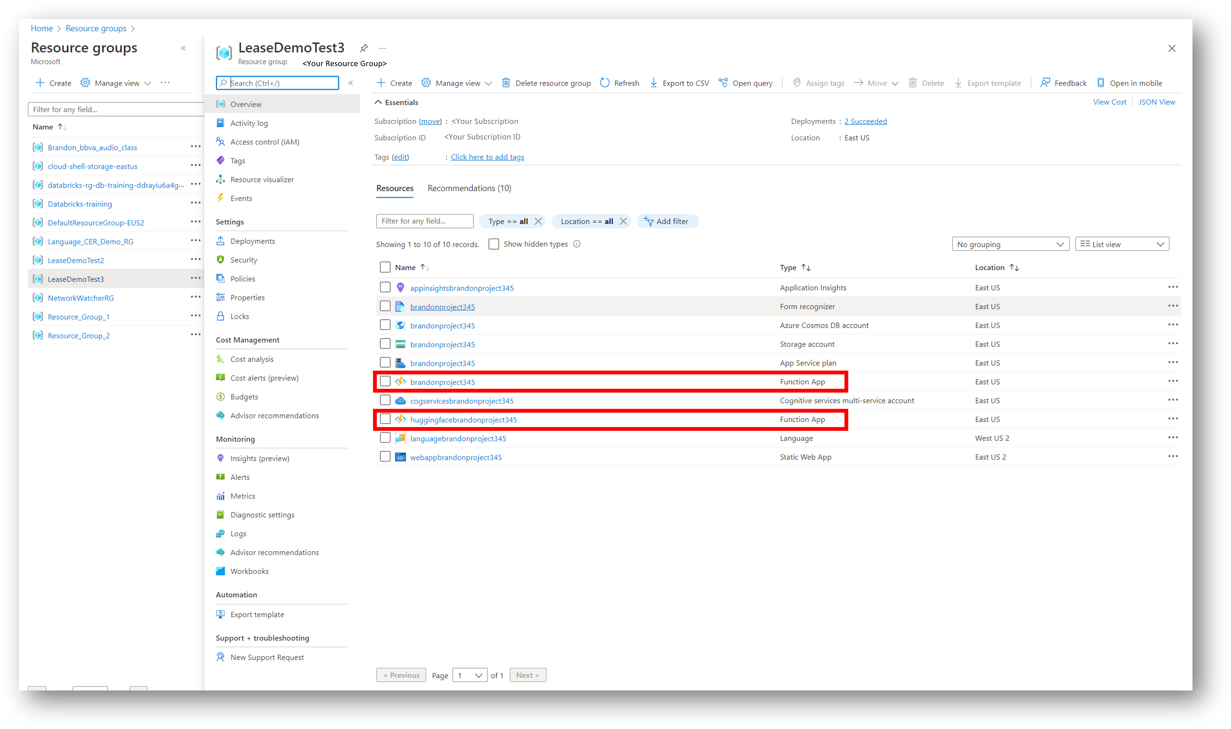Expand the List view dropdown

tap(1121, 244)
